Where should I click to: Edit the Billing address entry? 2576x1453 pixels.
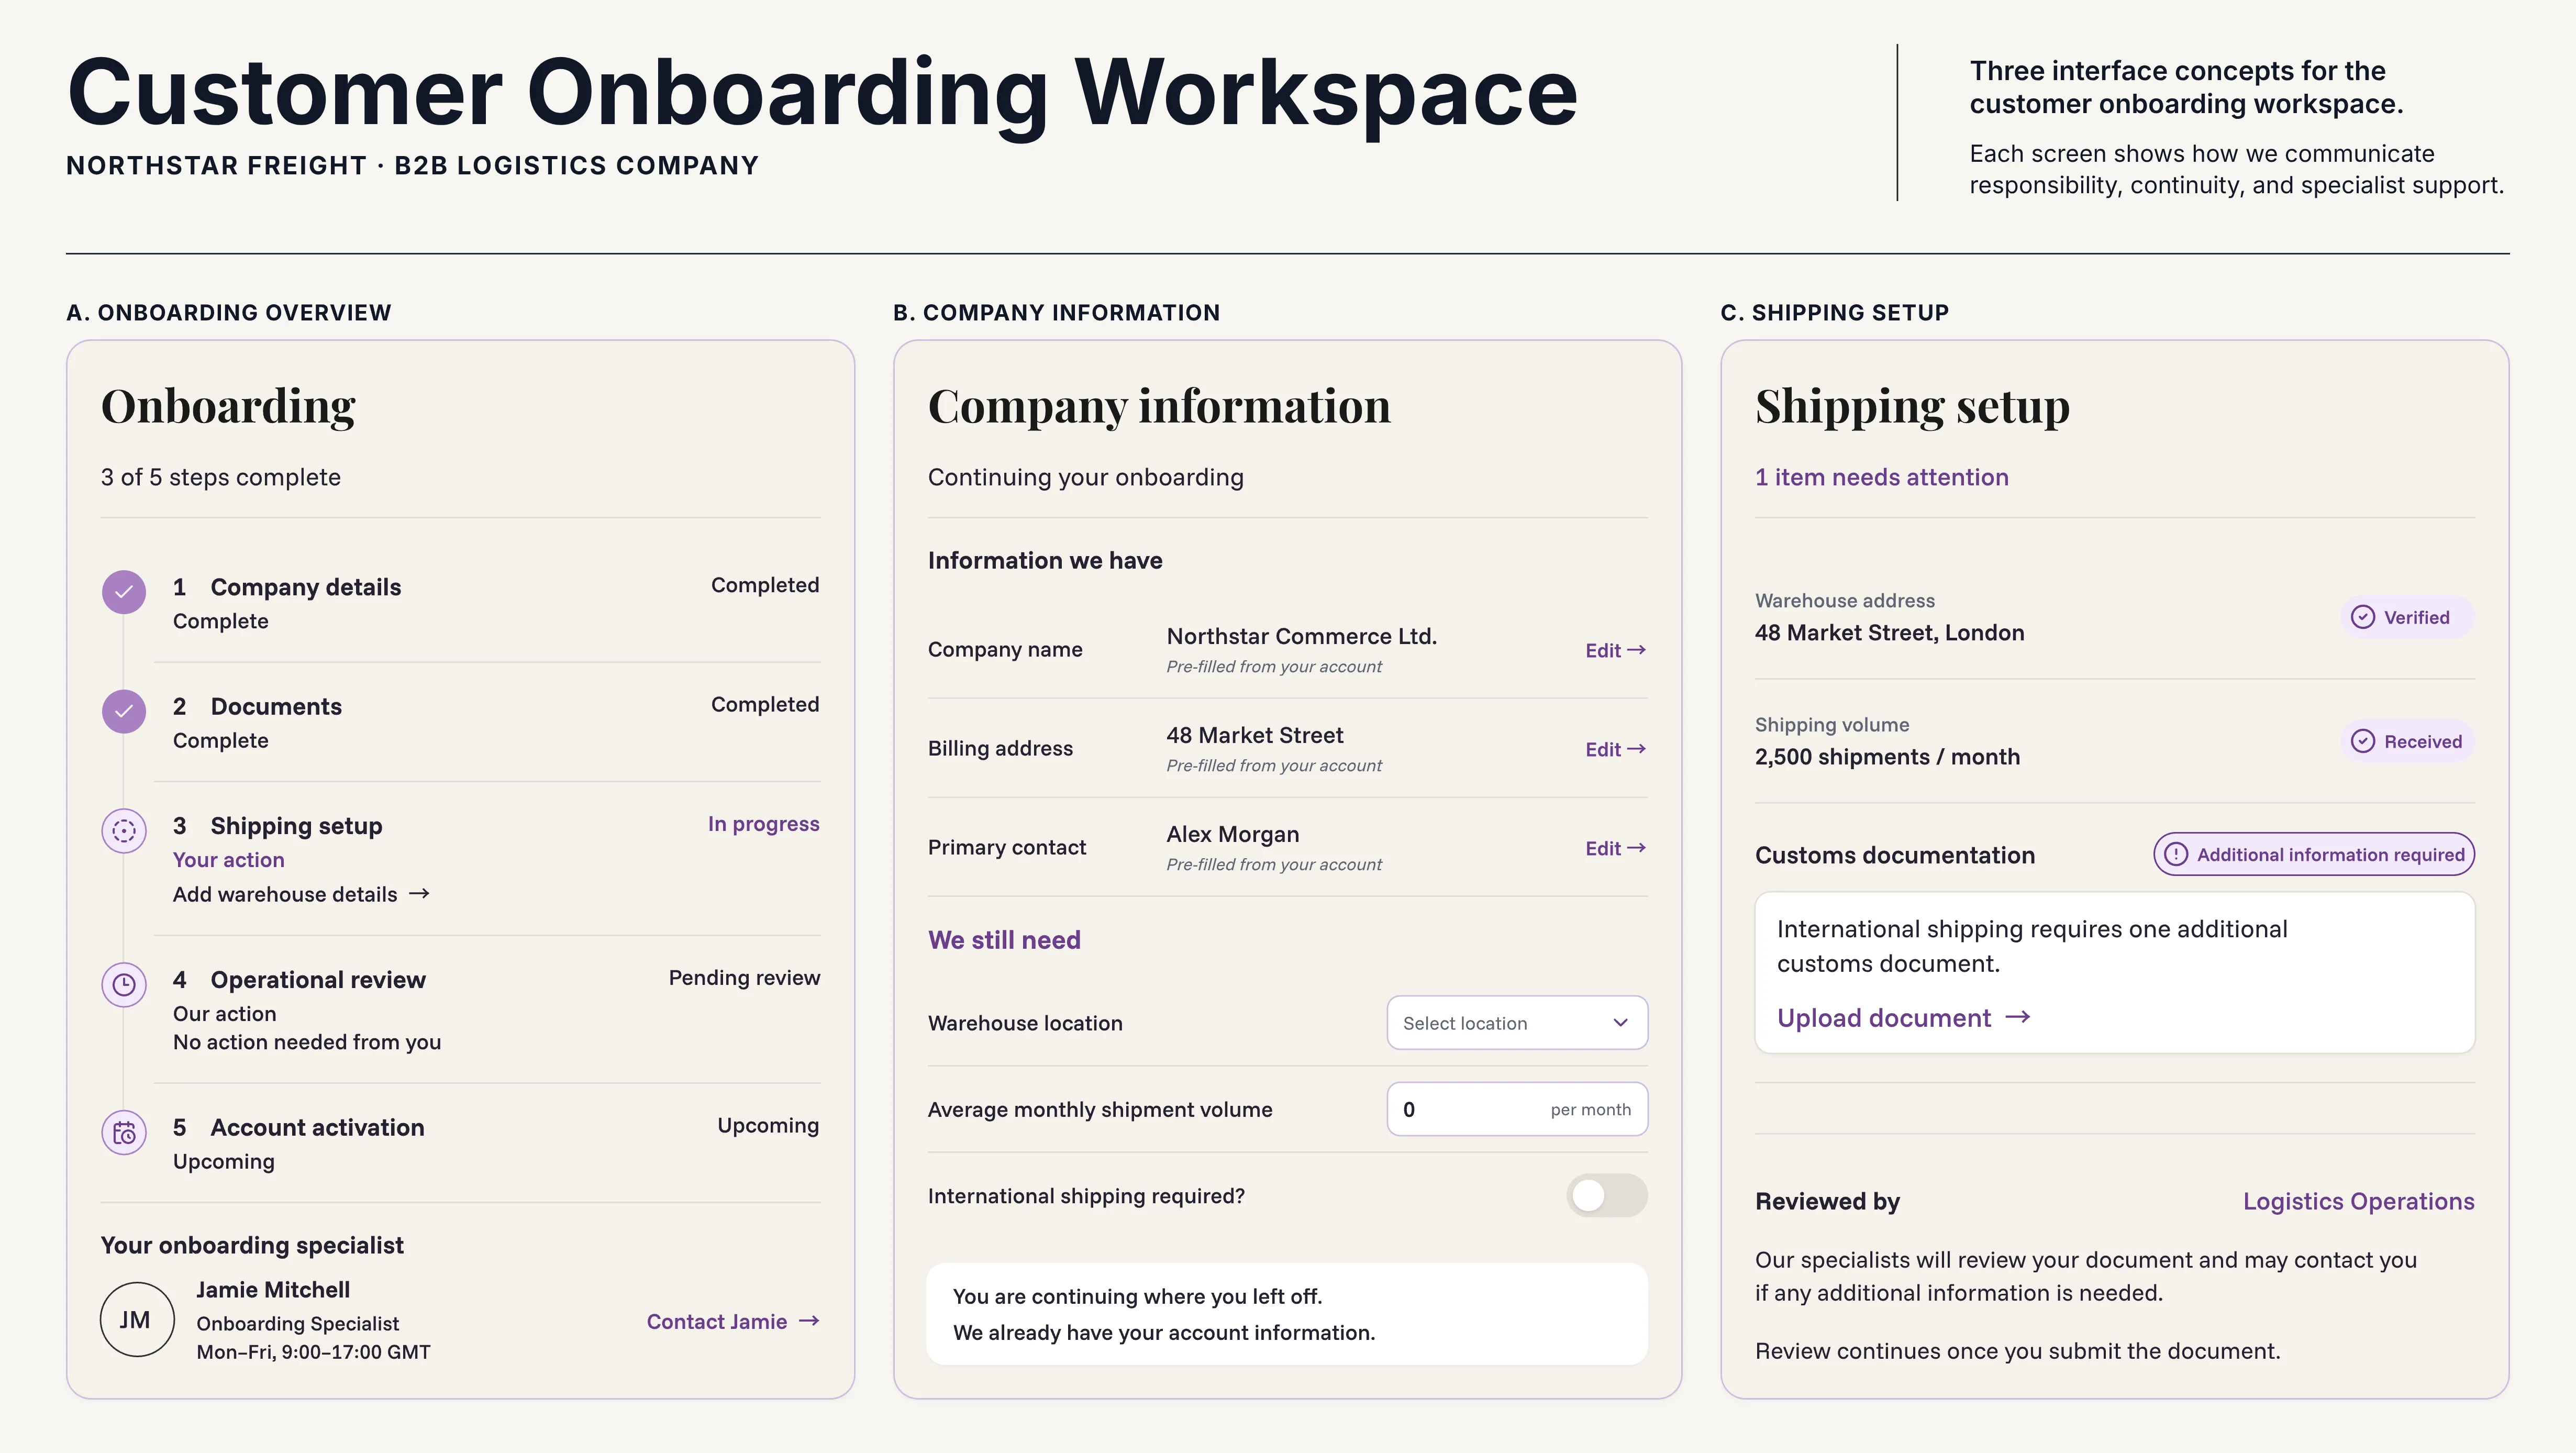[x=1615, y=749]
